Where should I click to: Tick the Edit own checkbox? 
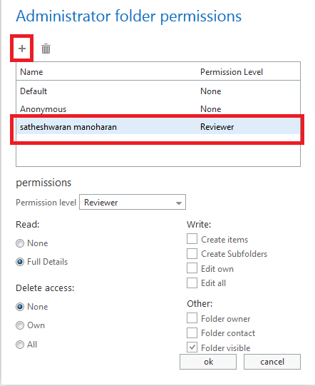(x=192, y=268)
